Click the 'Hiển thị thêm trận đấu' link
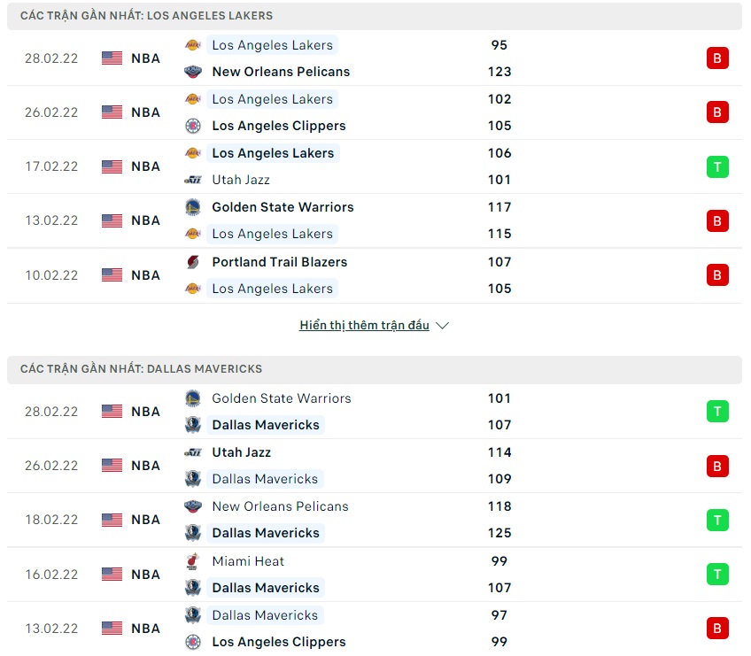Screen dimensions: 751x656 tap(364, 326)
